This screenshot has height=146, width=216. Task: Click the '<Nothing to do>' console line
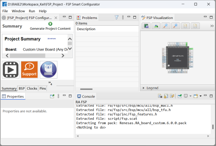[x=91, y=127]
